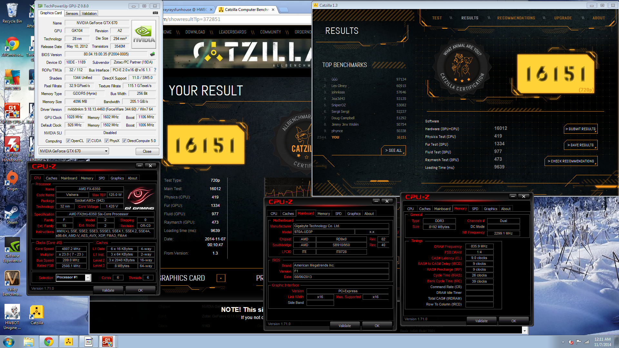619x348 pixels.
Task: Open CPUID CPU-Z G1 desktop shortcut
Action: (x=12, y=115)
